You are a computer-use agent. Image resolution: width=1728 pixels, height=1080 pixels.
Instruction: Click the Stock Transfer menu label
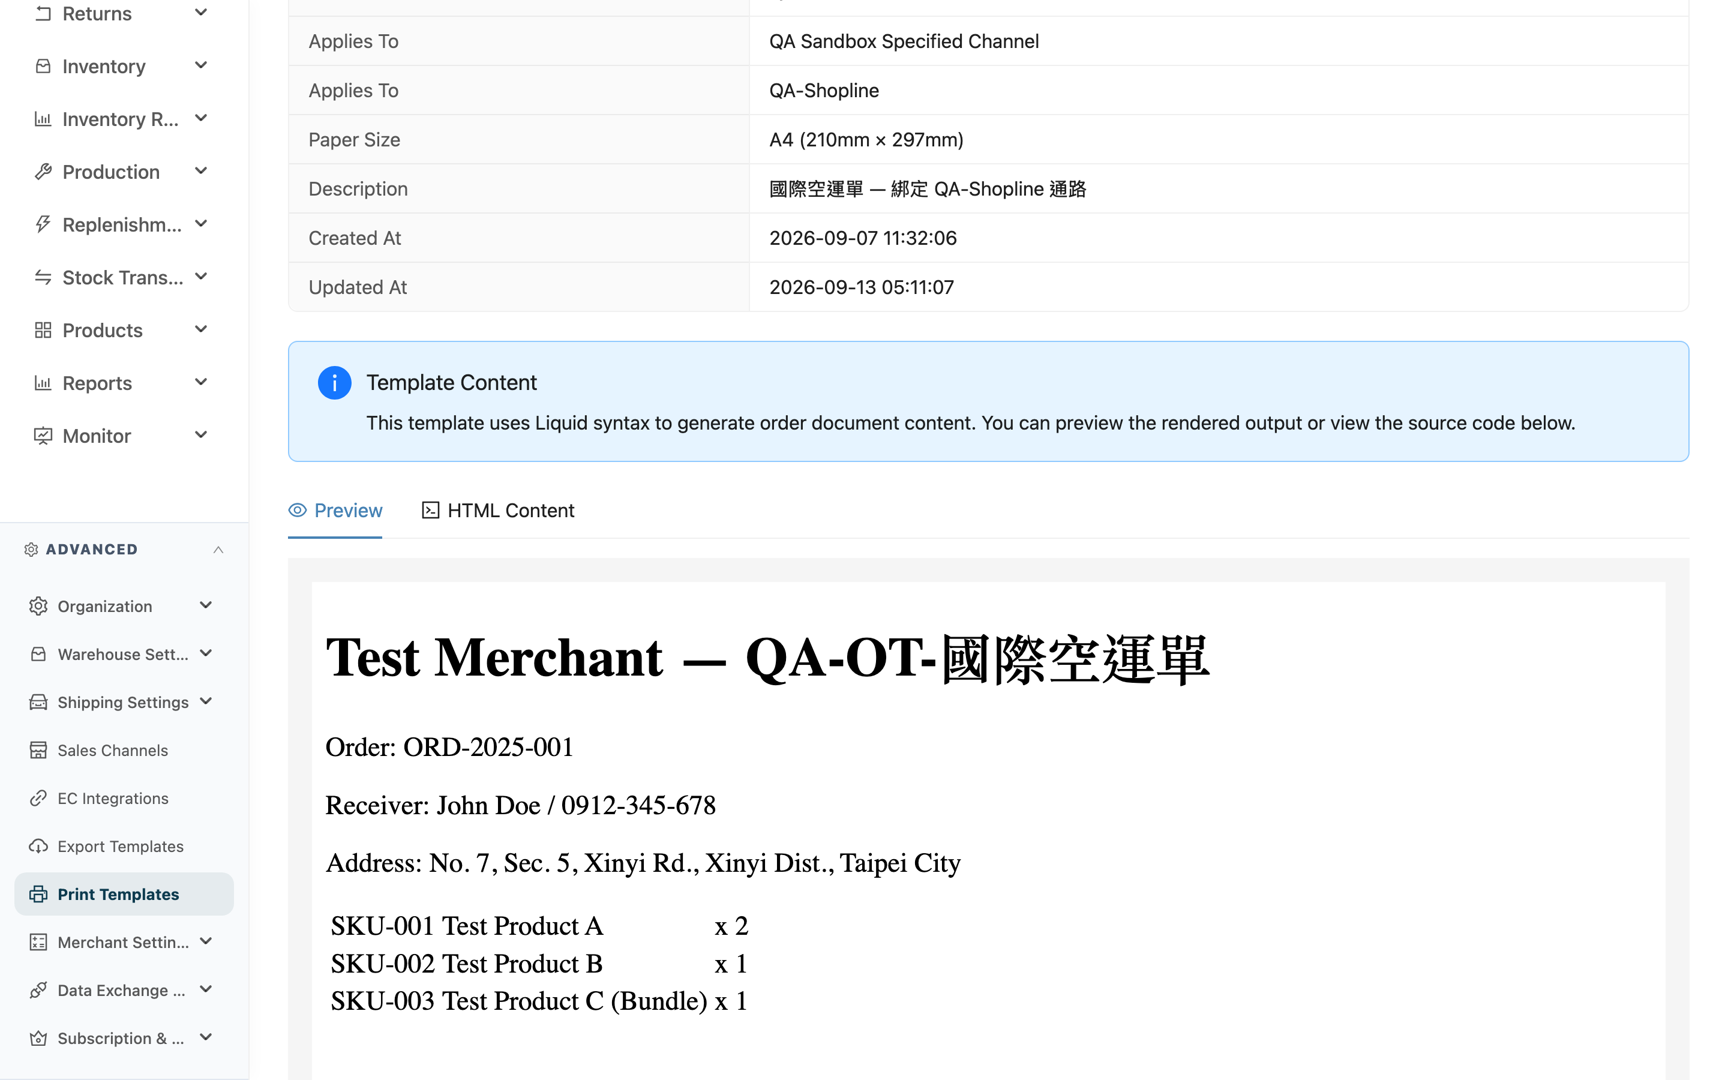(x=123, y=277)
